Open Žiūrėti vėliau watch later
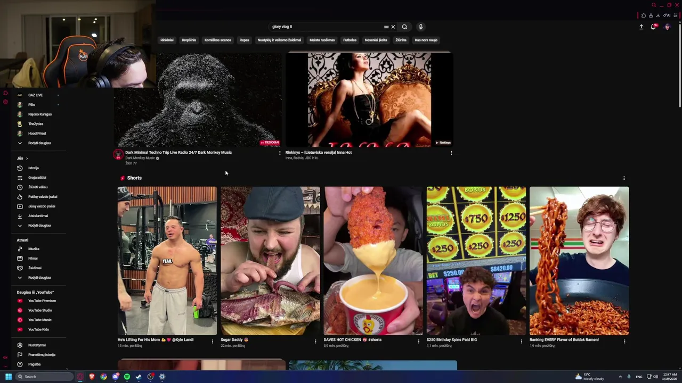This screenshot has width=682, height=383. (x=38, y=187)
